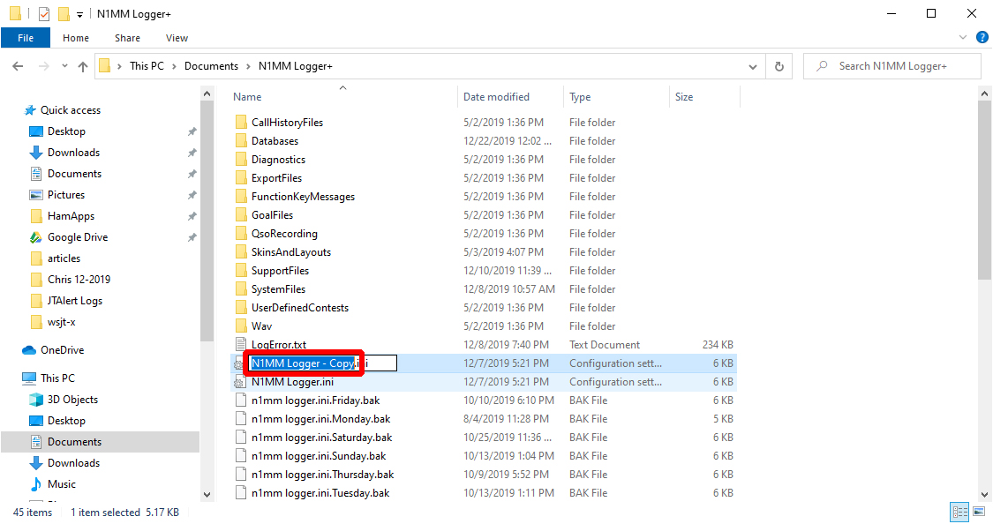The height and width of the screenshot is (524, 993).
Task: Select n1mm logger.ini.Sunday.bak file
Action: click(x=319, y=456)
